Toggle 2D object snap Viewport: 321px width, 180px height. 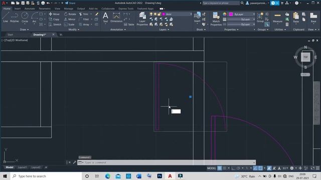pos(260,168)
